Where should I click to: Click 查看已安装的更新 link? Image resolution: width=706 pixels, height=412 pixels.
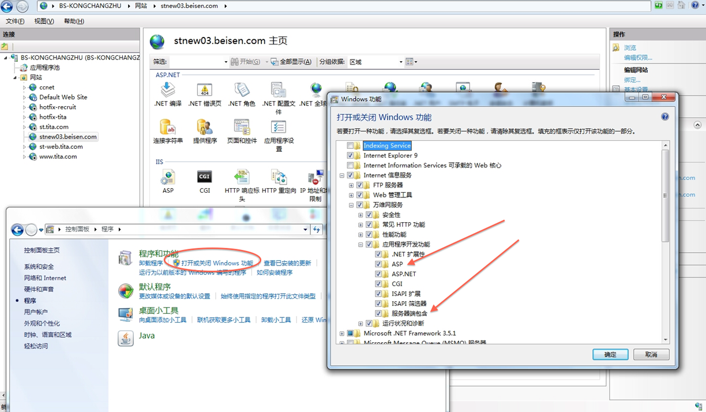(x=287, y=263)
